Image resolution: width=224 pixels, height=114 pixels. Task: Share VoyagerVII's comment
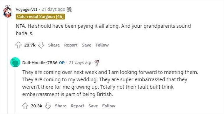pos(54,45)
